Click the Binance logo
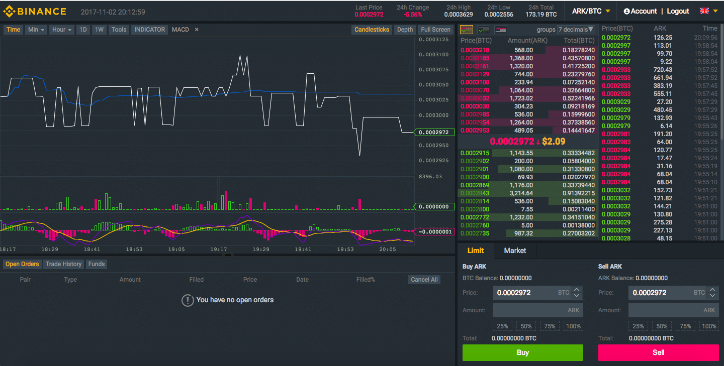The height and width of the screenshot is (366, 724). [35, 11]
